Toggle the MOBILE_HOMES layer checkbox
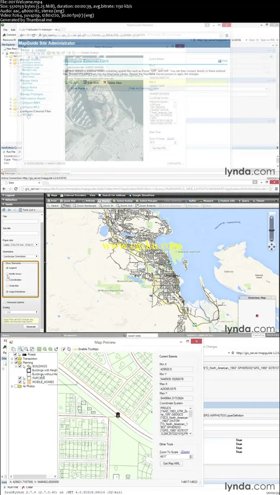Viewport: 280px width, 495px height. 20,382
